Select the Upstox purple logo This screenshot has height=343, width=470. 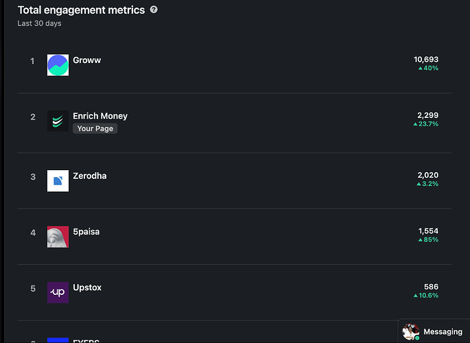[58, 293]
